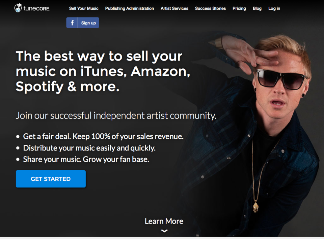Image resolution: width=324 pixels, height=239 pixels.
Task: Open the Pricing page
Action: 239,8
